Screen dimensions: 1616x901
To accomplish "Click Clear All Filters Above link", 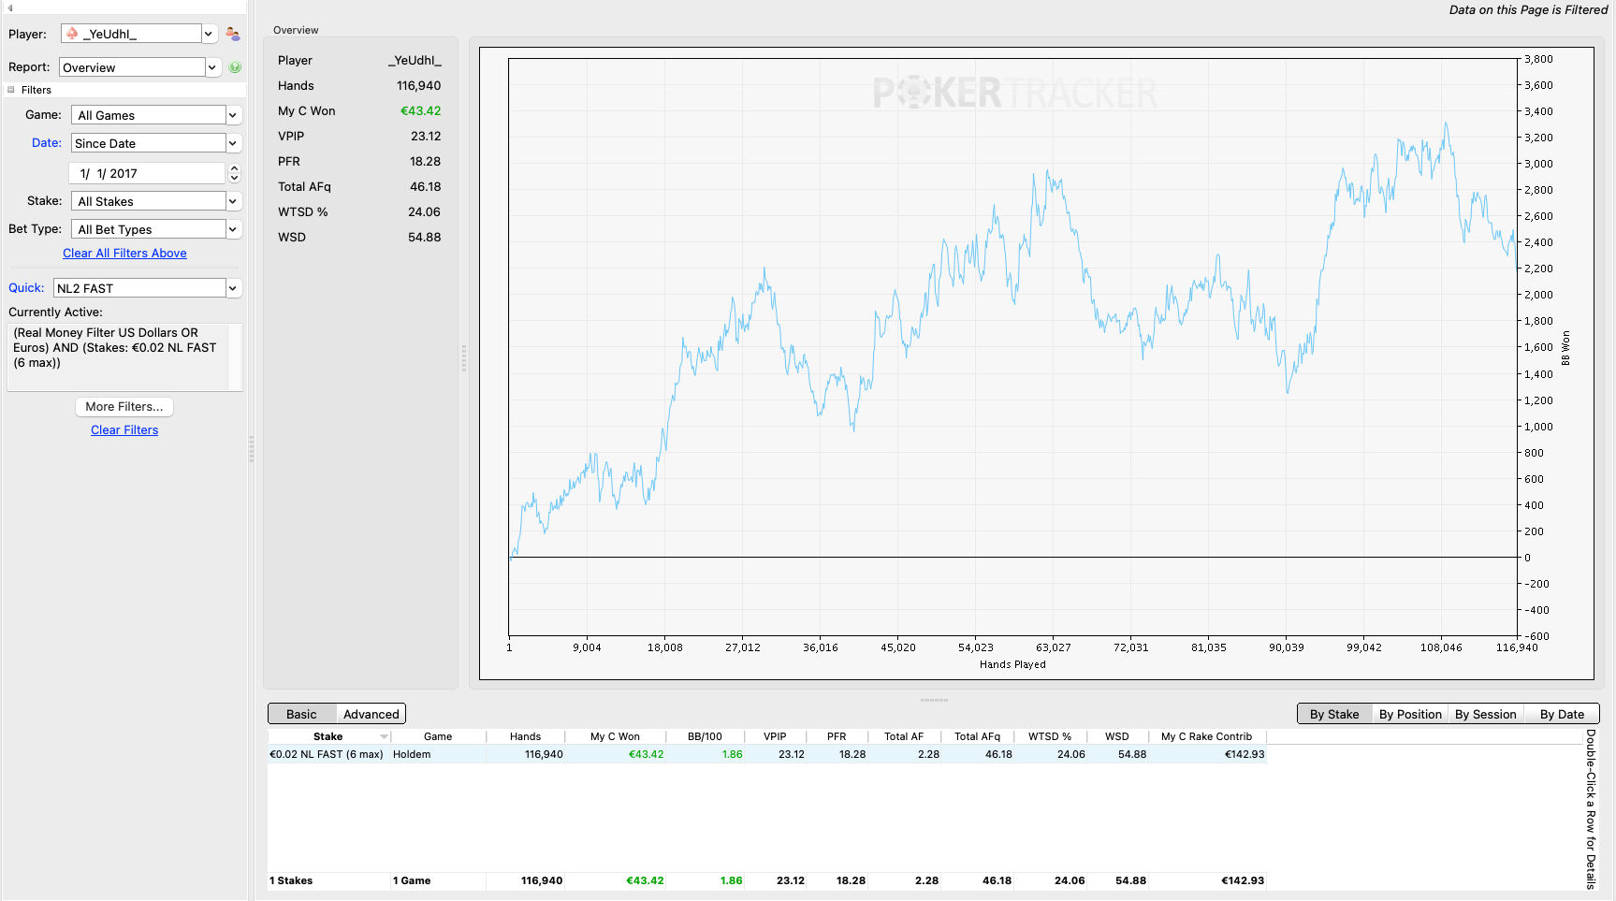I will pos(124,254).
